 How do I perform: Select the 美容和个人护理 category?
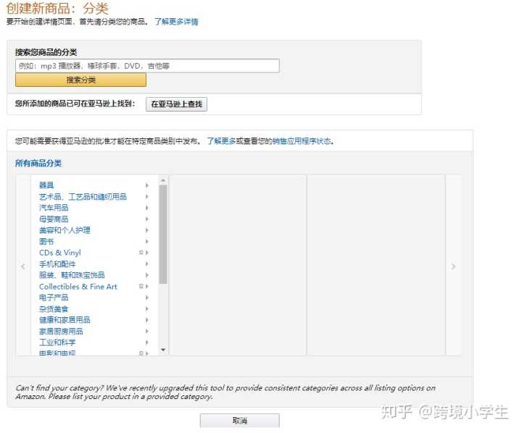(x=65, y=230)
